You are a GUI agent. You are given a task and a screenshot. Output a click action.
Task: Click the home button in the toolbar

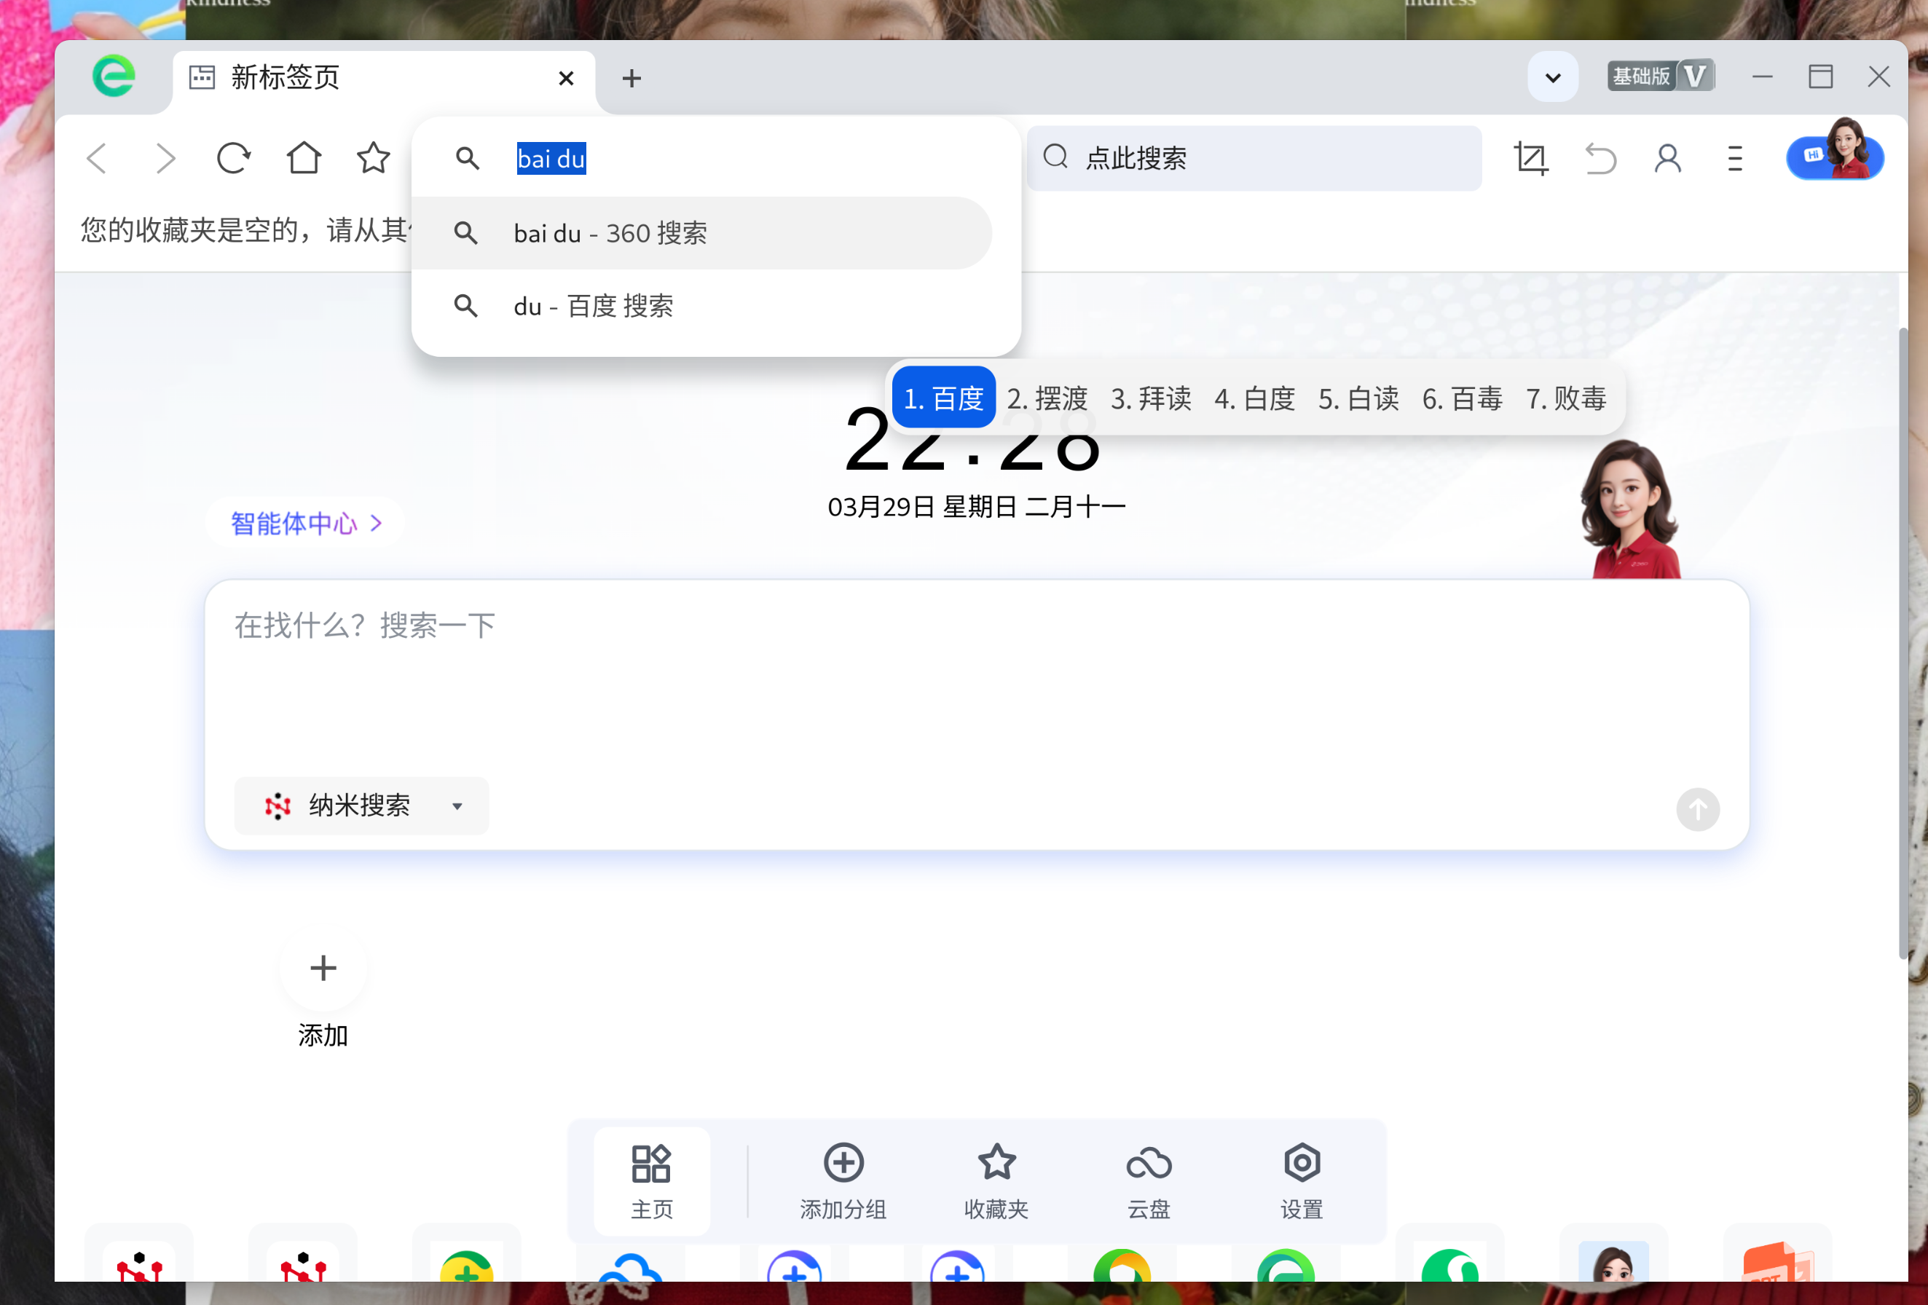tap(304, 157)
